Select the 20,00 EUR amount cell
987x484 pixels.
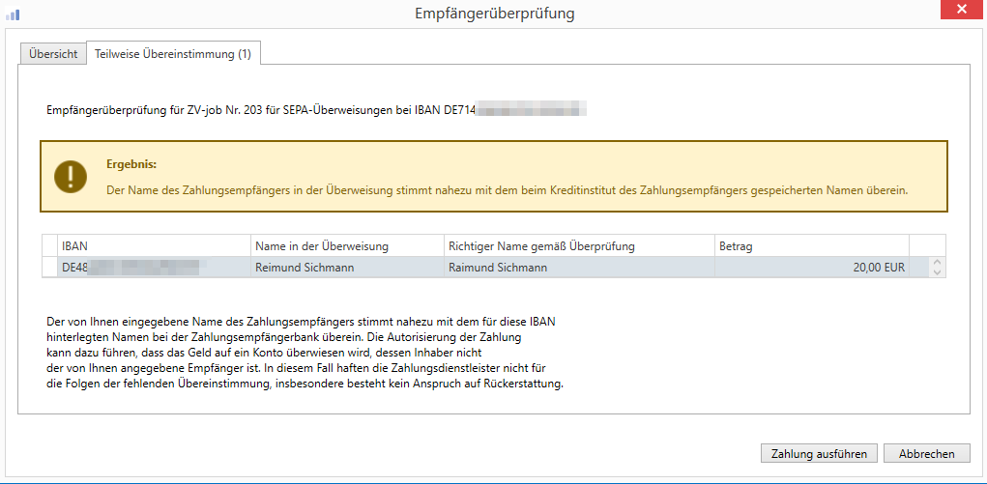point(811,268)
